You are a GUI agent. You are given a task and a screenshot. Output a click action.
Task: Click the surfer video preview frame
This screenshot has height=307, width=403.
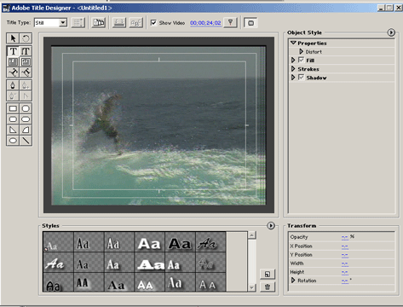click(158, 125)
